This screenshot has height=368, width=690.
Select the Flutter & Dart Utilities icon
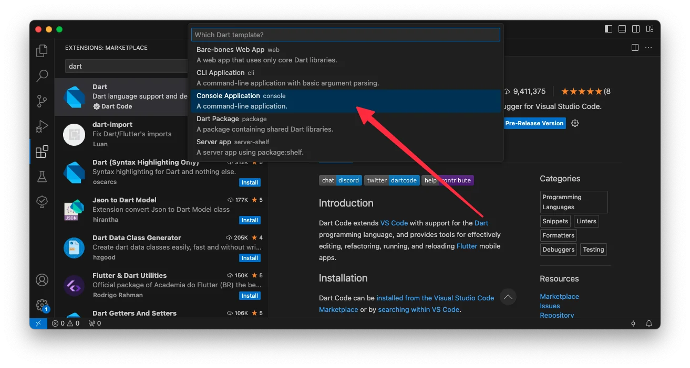(74, 285)
